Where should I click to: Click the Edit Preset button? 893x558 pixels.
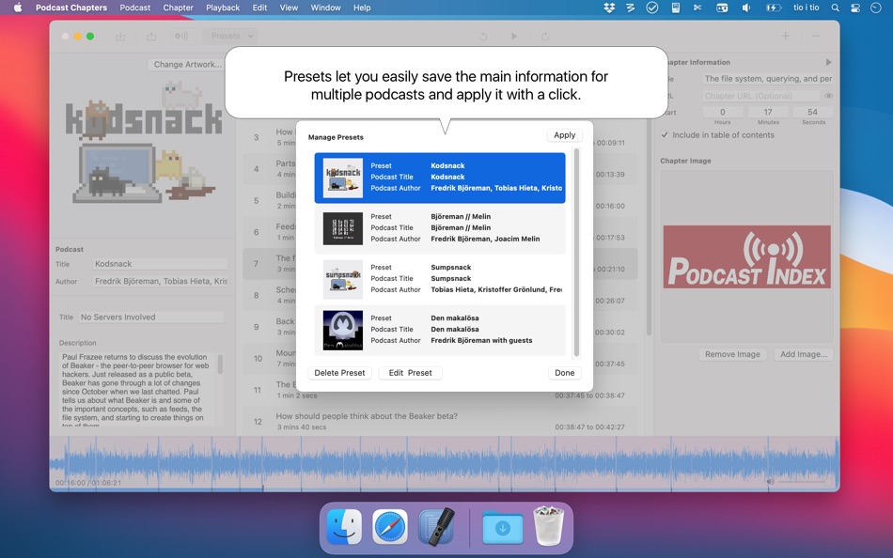pos(410,373)
